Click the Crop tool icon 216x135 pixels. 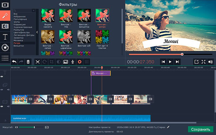tap(52, 62)
